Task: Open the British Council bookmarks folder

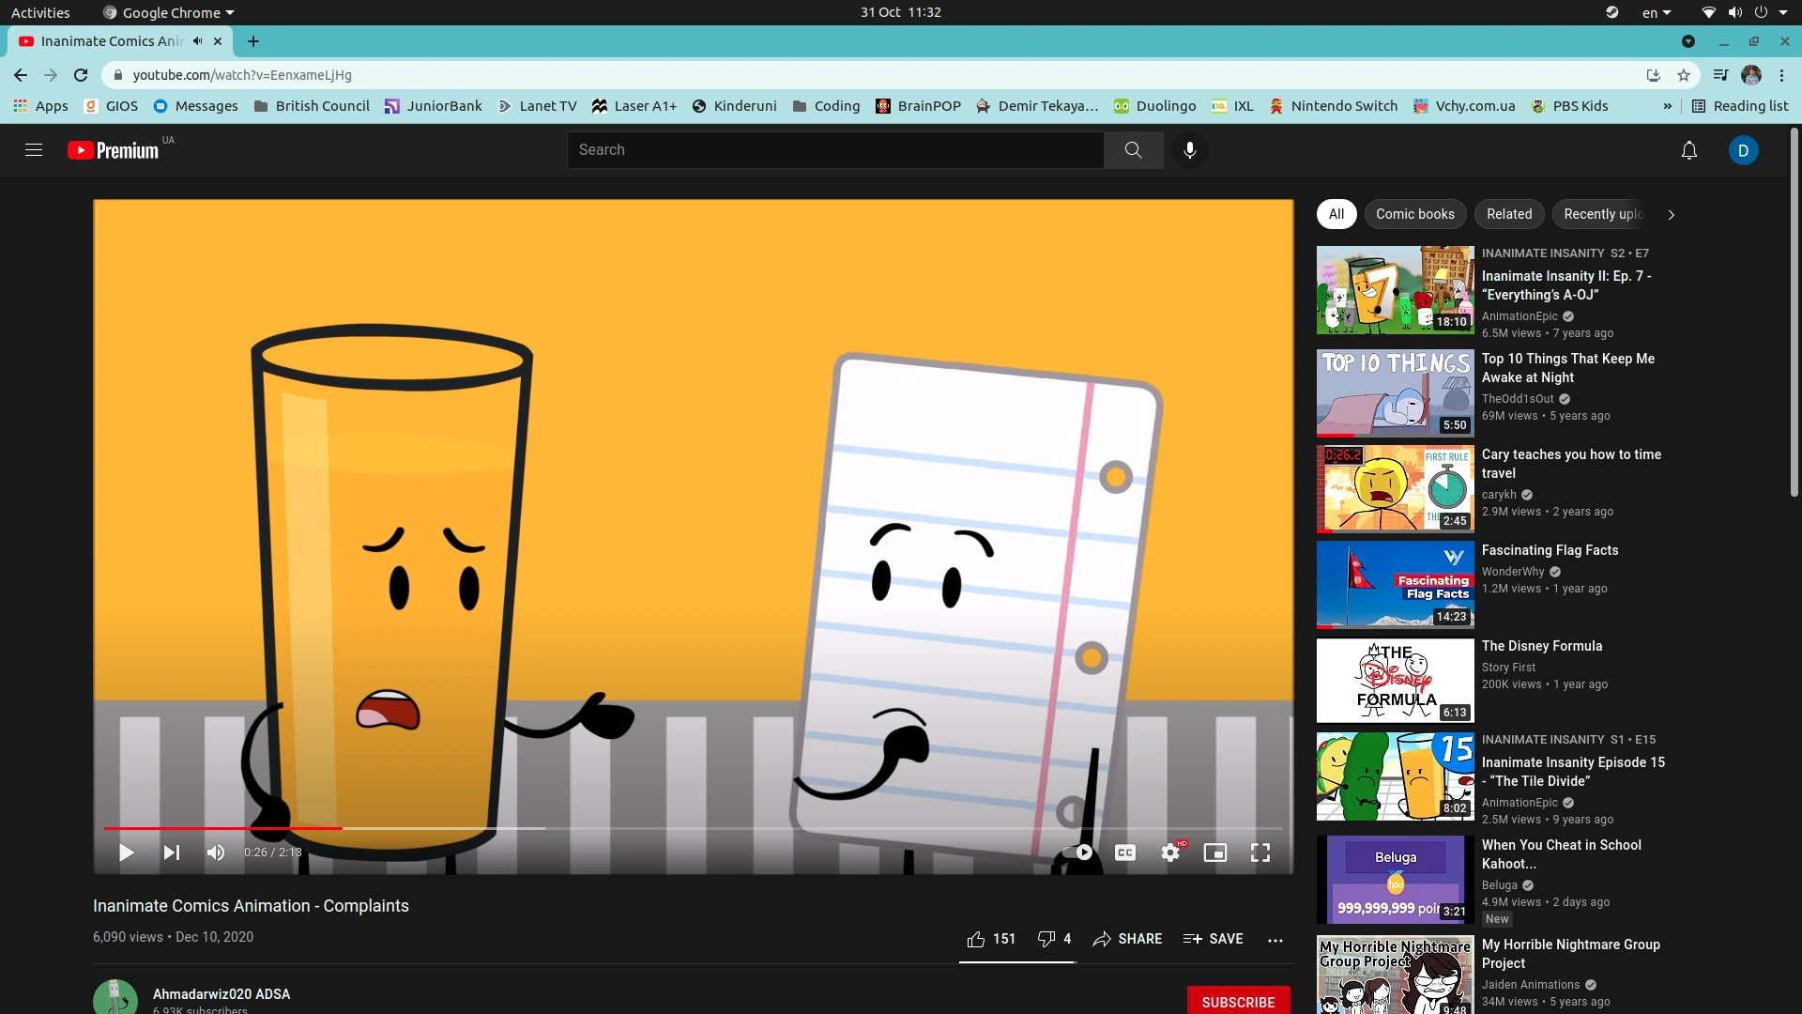Action: (313, 106)
